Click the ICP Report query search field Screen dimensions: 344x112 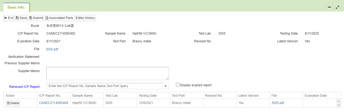coord(105,86)
